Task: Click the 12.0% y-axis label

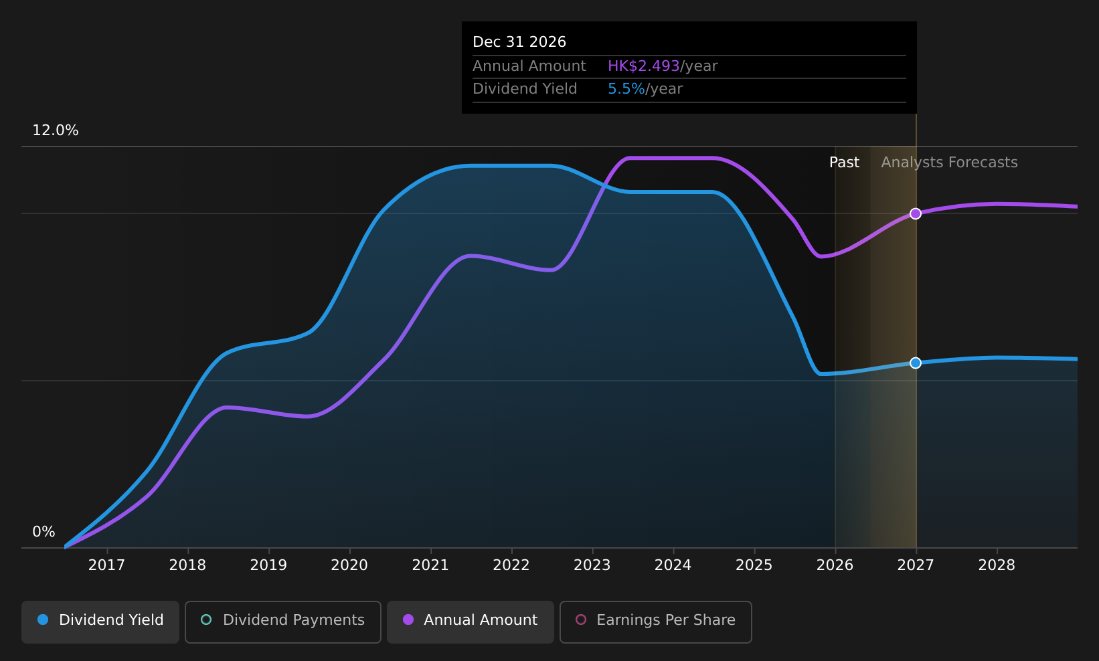Action: pyautogui.click(x=56, y=130)
